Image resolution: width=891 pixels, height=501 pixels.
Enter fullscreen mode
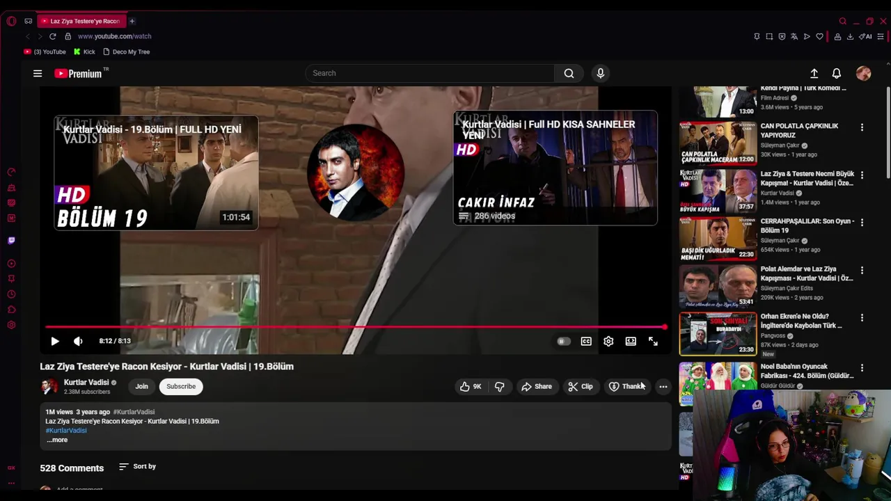[x=653, y=341]
